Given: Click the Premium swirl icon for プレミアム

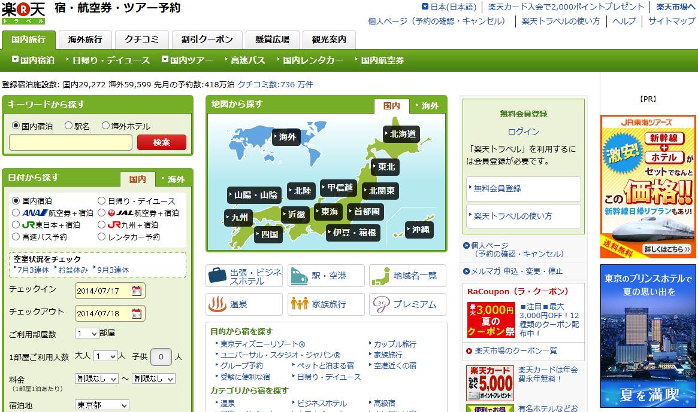Looking at the screenshot, I should 381,304.
